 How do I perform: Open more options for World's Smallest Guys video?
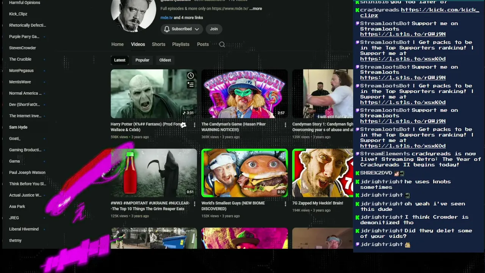coord(285,204)
